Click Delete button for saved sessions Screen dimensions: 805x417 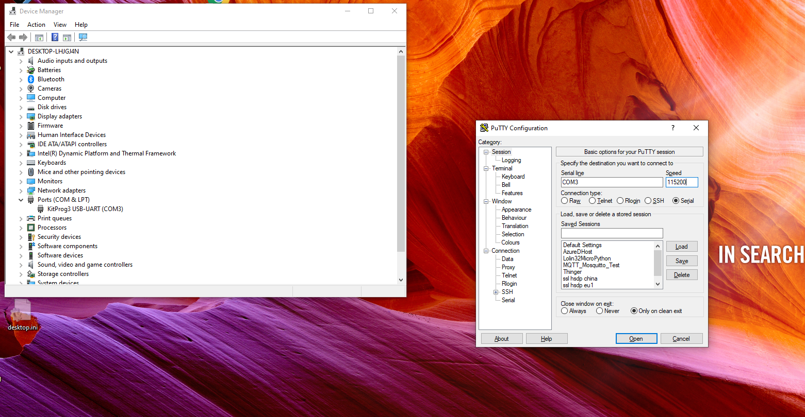click(x=682, y=275)
